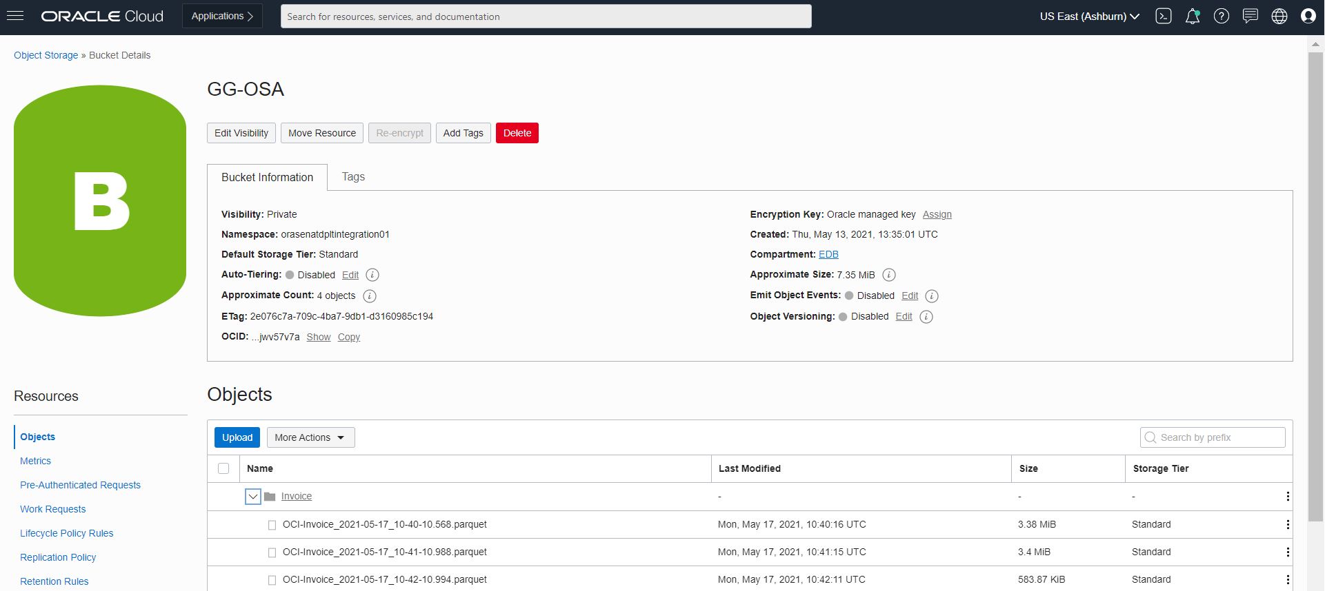Edit Object Versioning setting
This screenshot has width=1325, height=591.
[904, 316]
